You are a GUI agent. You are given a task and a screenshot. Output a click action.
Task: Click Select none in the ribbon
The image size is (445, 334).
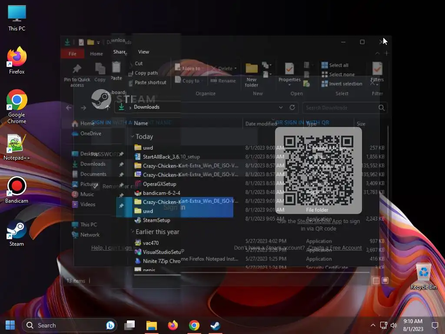click(x=338, y=74)
